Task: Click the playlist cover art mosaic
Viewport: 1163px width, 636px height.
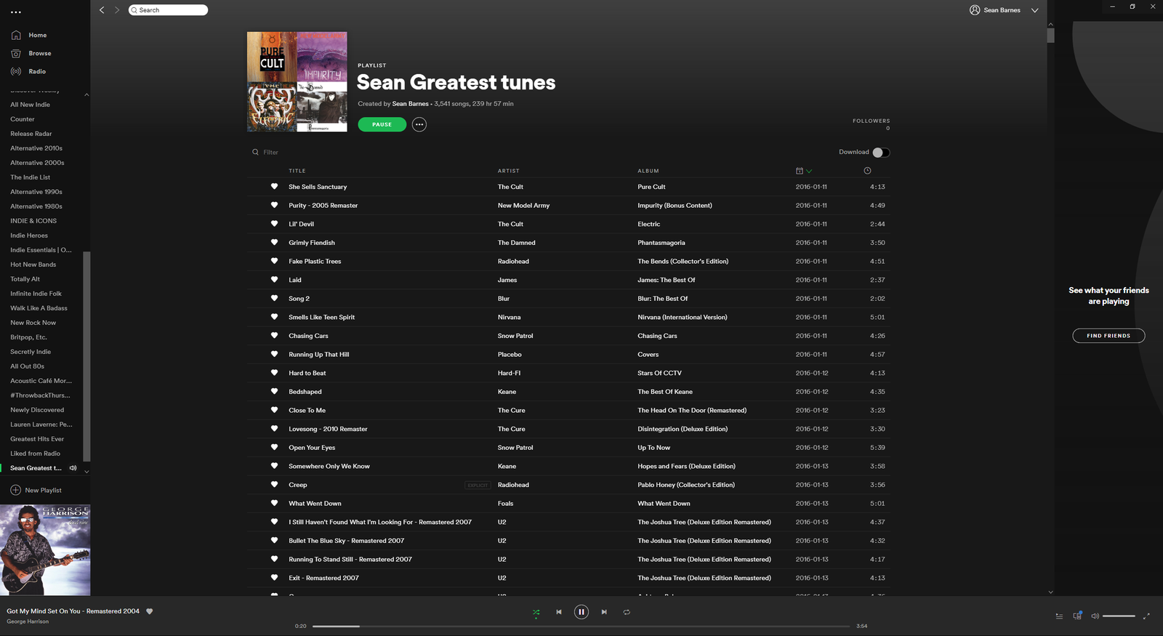Action: [x=297, y=81]
